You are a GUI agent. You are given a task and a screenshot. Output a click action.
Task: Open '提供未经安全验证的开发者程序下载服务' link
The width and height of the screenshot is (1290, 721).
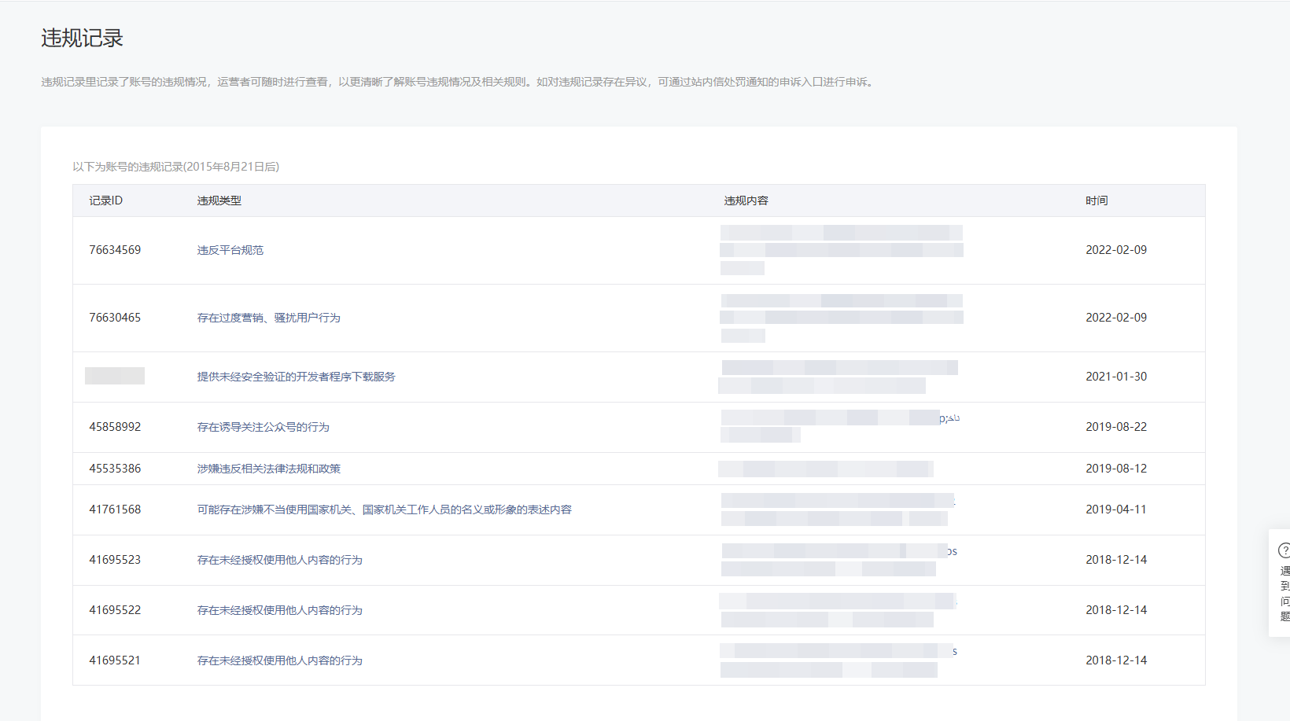[296, 377]
